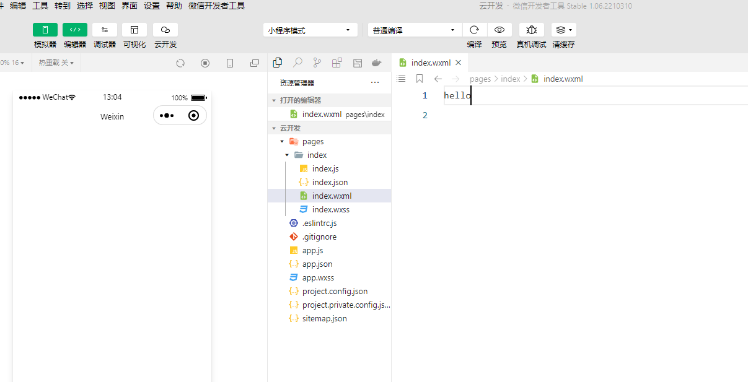Screen dimensions: 748x382
Task: Click the simulator phone device icon
Action: coord(230,63)
